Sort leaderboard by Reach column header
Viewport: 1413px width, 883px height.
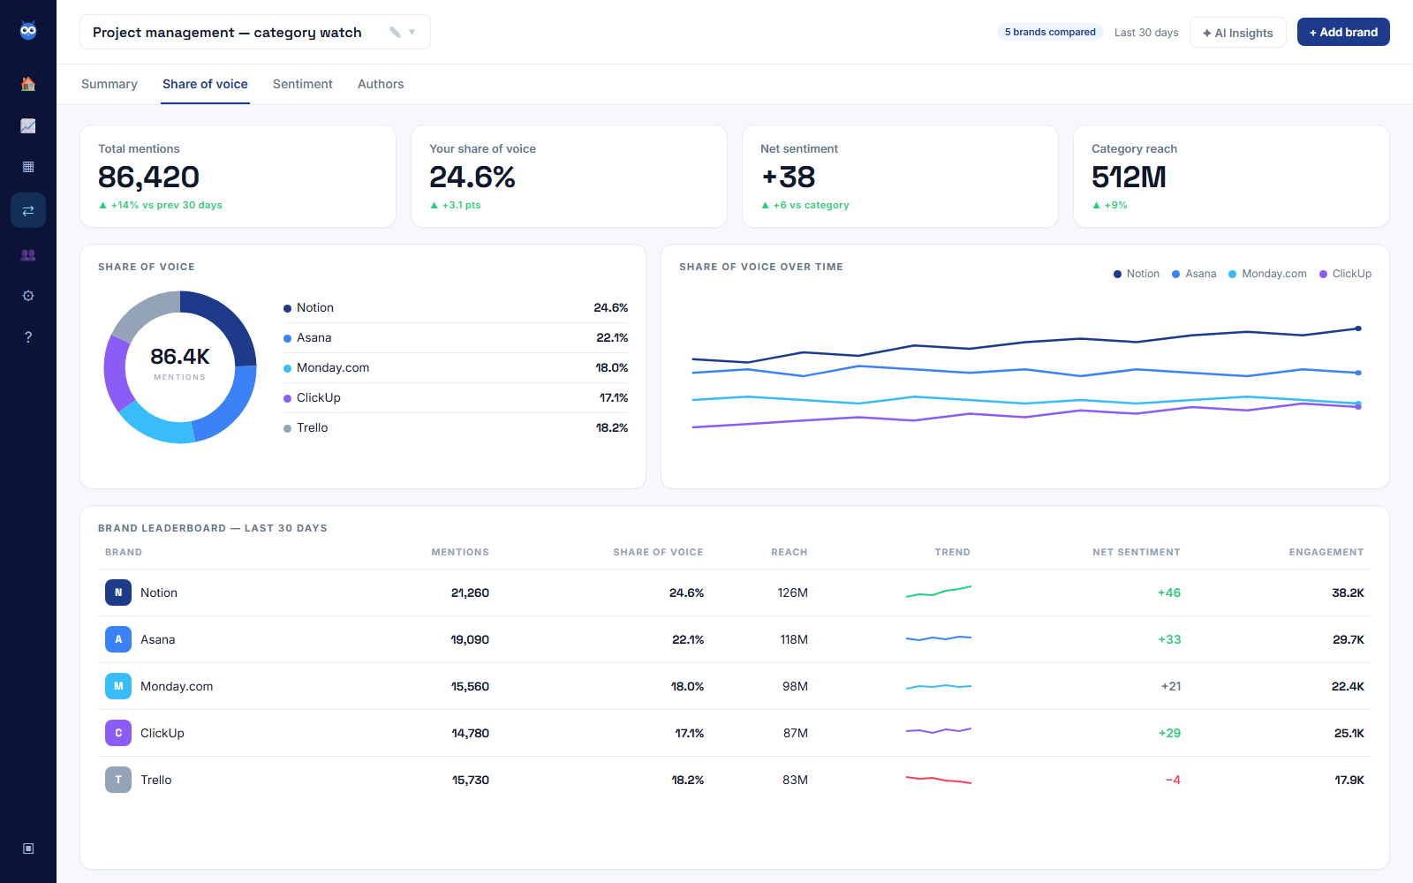pyautogui.click(x=790, y=552)
